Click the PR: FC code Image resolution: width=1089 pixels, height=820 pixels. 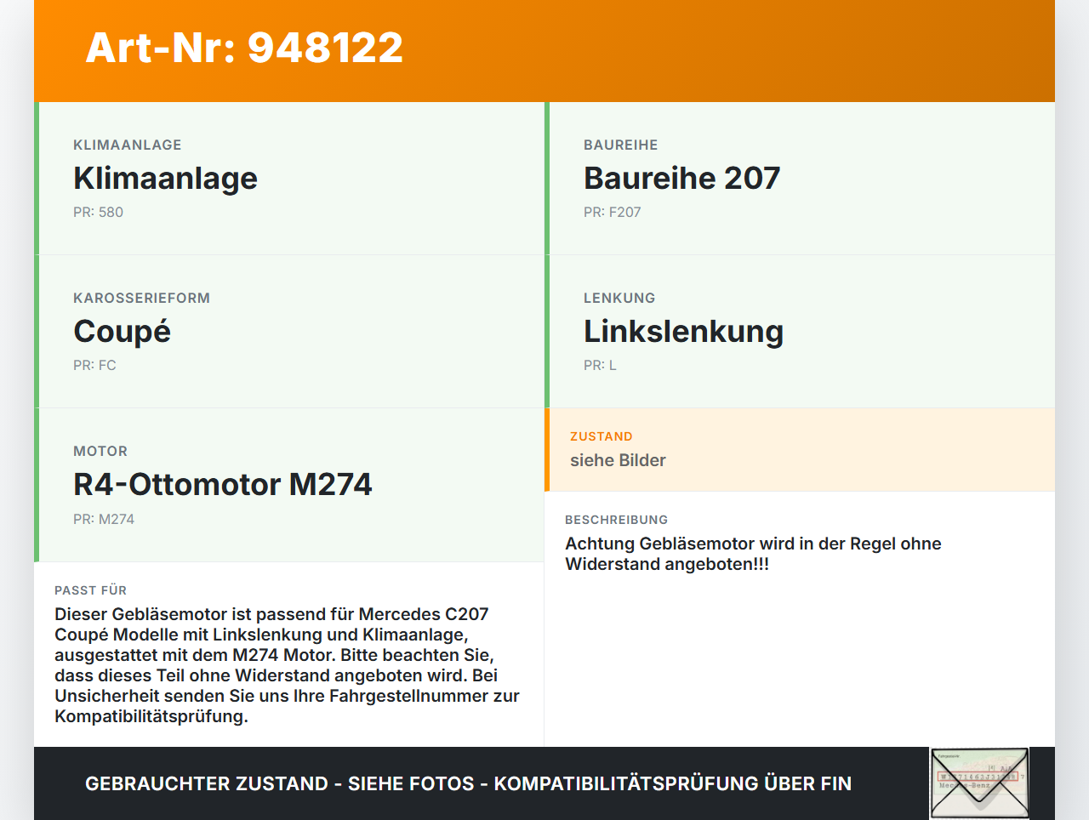[x=94, y=365]
